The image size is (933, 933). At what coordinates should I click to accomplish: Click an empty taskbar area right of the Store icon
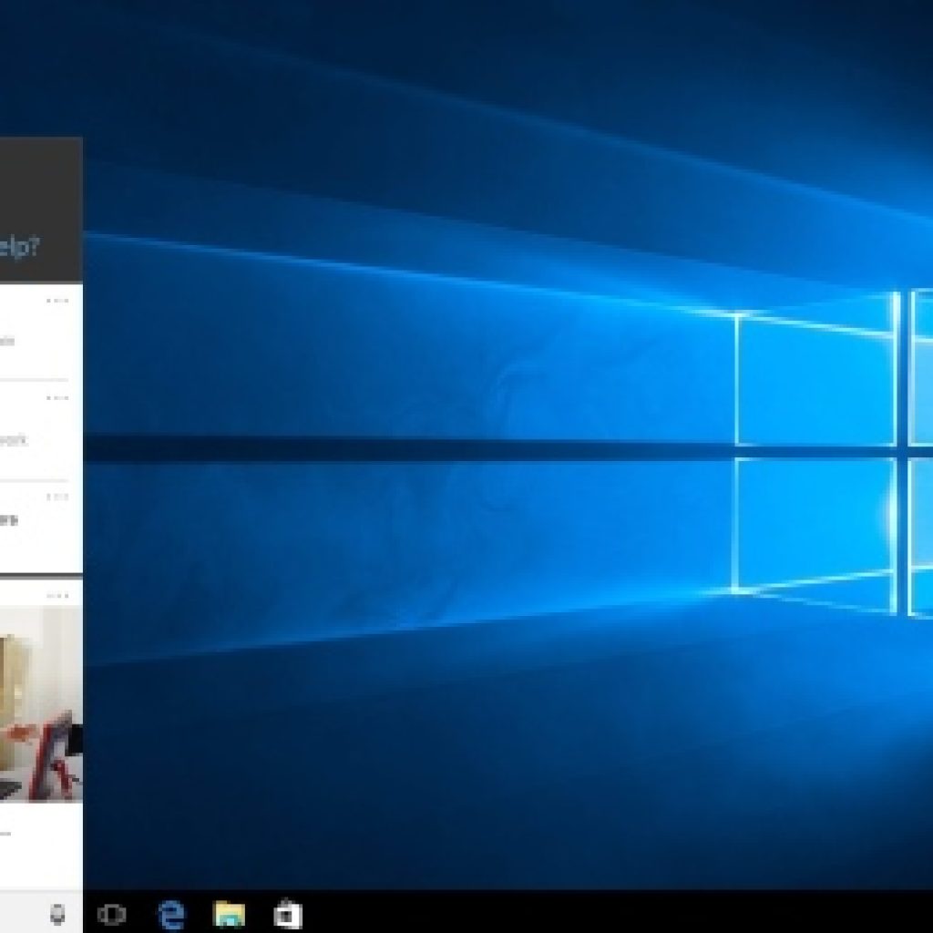[x=592, y=914]
